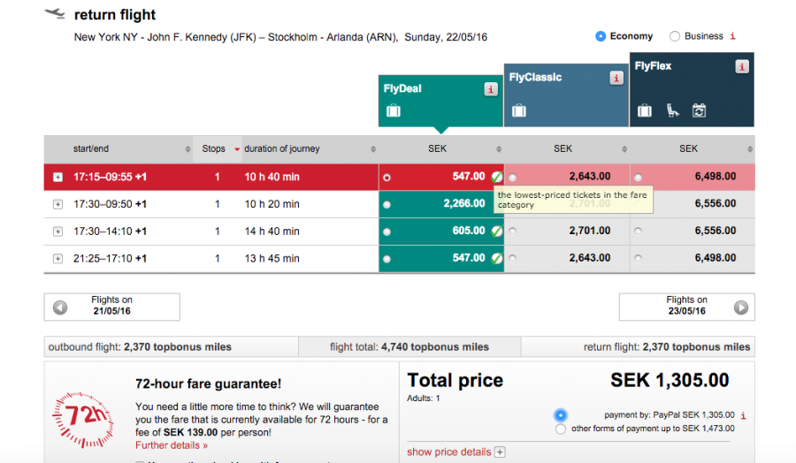
Task: Go to previous day flights on 21/05/16
Action: pos(60,307)
